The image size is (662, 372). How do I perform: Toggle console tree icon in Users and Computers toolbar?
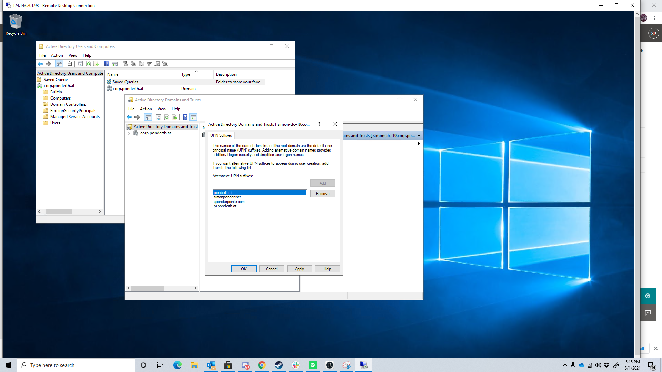[x=59, y=64]
